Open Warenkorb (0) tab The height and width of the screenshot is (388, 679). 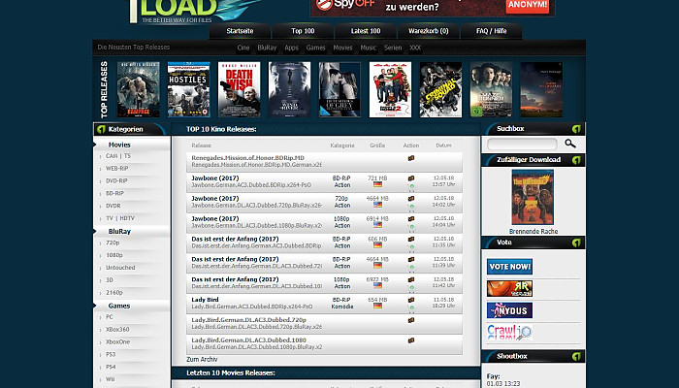point(429,31)
